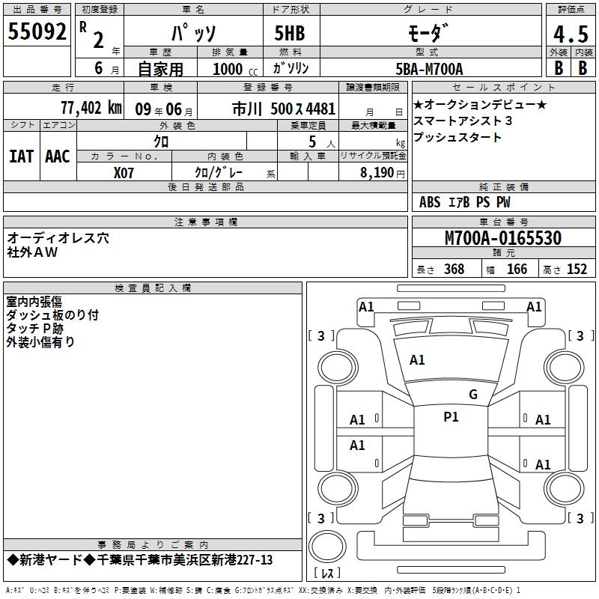This screenshot has width=599, height=599.
Task: Click the lot number 55092
Action: pyautogui.click(x=37, y=31)
